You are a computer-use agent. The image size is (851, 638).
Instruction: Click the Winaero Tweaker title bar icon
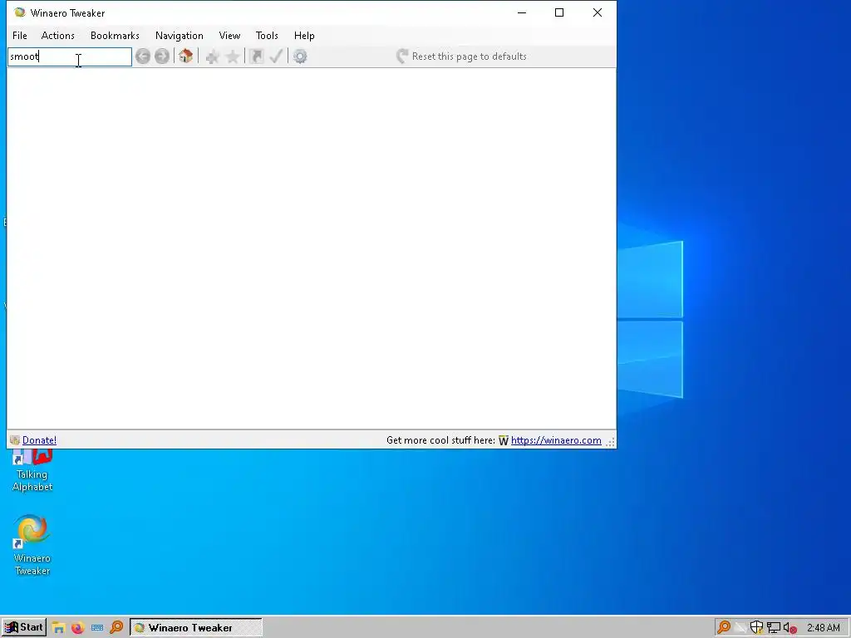[x=20, y=12]
